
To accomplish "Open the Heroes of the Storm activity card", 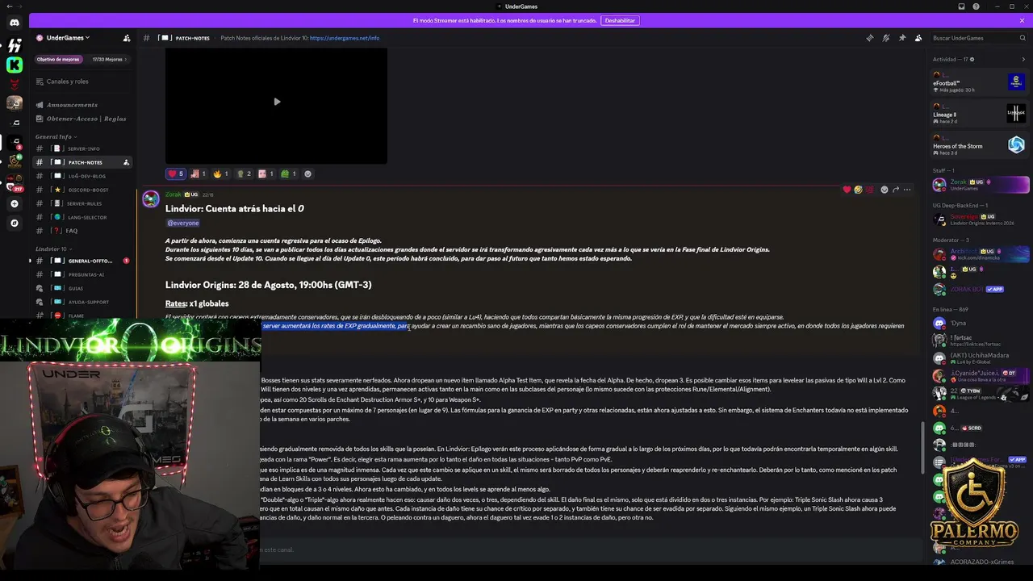I will (x=979, y=145).
